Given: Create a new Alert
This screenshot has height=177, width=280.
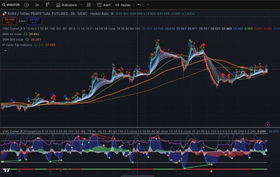Looking at the screenshot, I should point(104,5).
